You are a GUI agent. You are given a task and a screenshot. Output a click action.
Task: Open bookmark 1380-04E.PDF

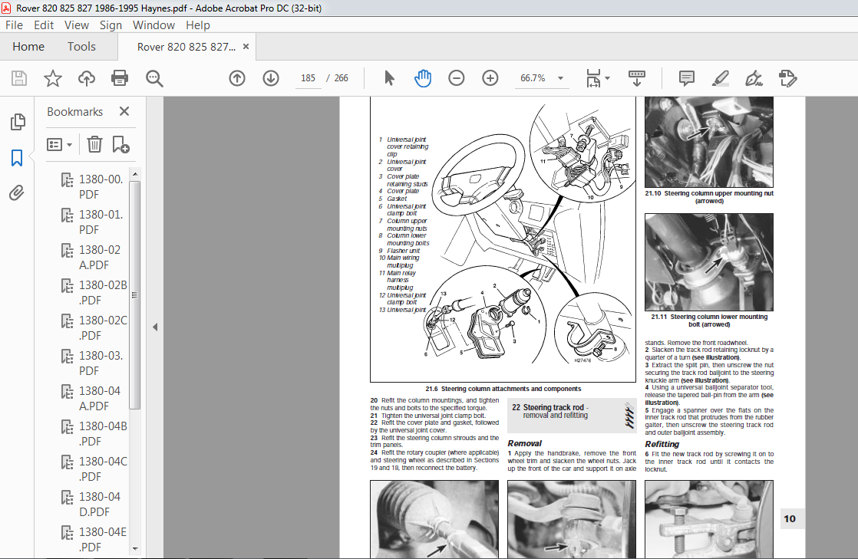pyautogui.click(x=96, y=539)
